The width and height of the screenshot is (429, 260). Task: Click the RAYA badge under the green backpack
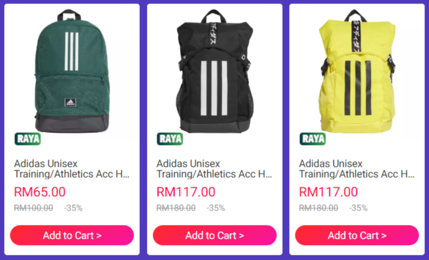pos(28,139)
